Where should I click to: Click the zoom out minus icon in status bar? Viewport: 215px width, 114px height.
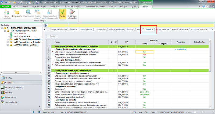coord(195,112)
